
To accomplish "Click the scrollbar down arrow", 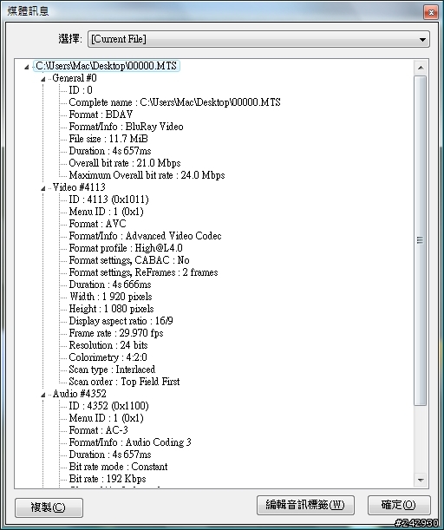I will coord(421,480).
